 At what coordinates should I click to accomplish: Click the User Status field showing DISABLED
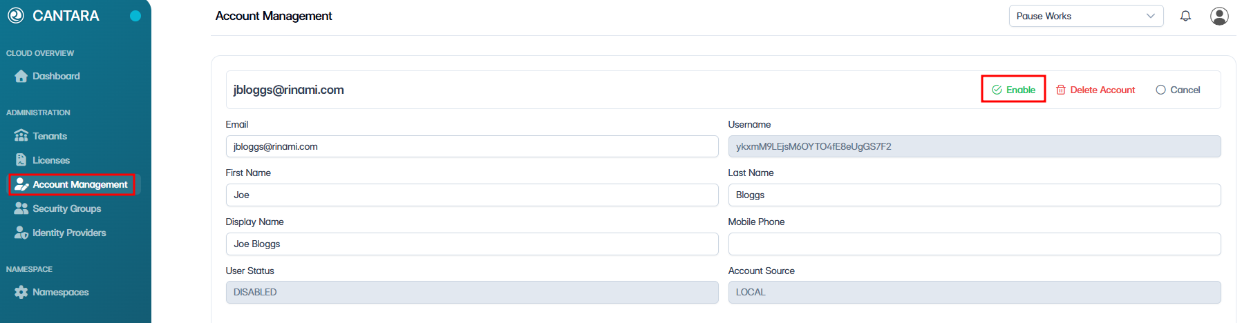coord(472,292)
